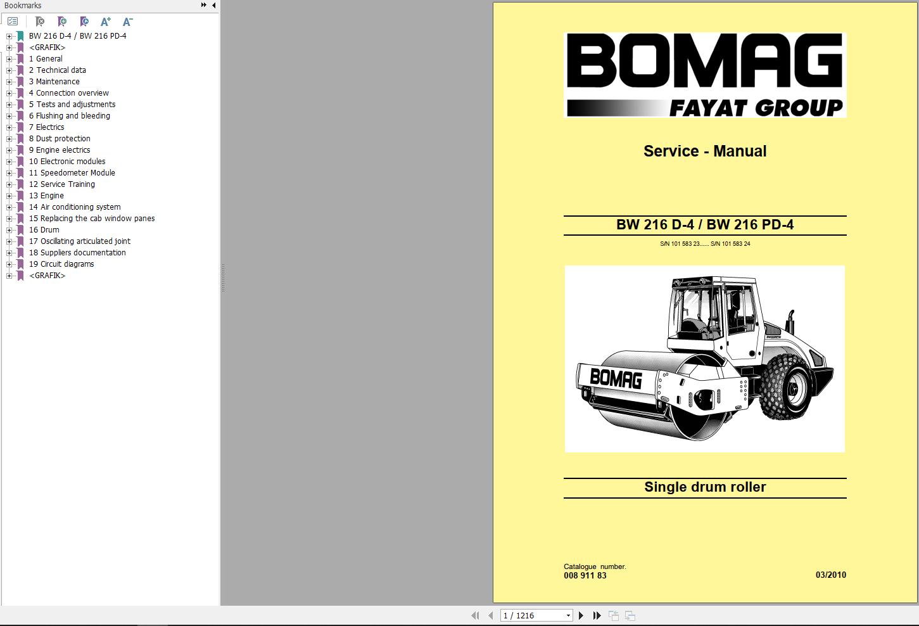Image resolution: width=919 pixels, height=626 pixels.
Task: Open '6 Flushing and bleeding' chapter
Action: pyautogui.click(x=69, y=115)
